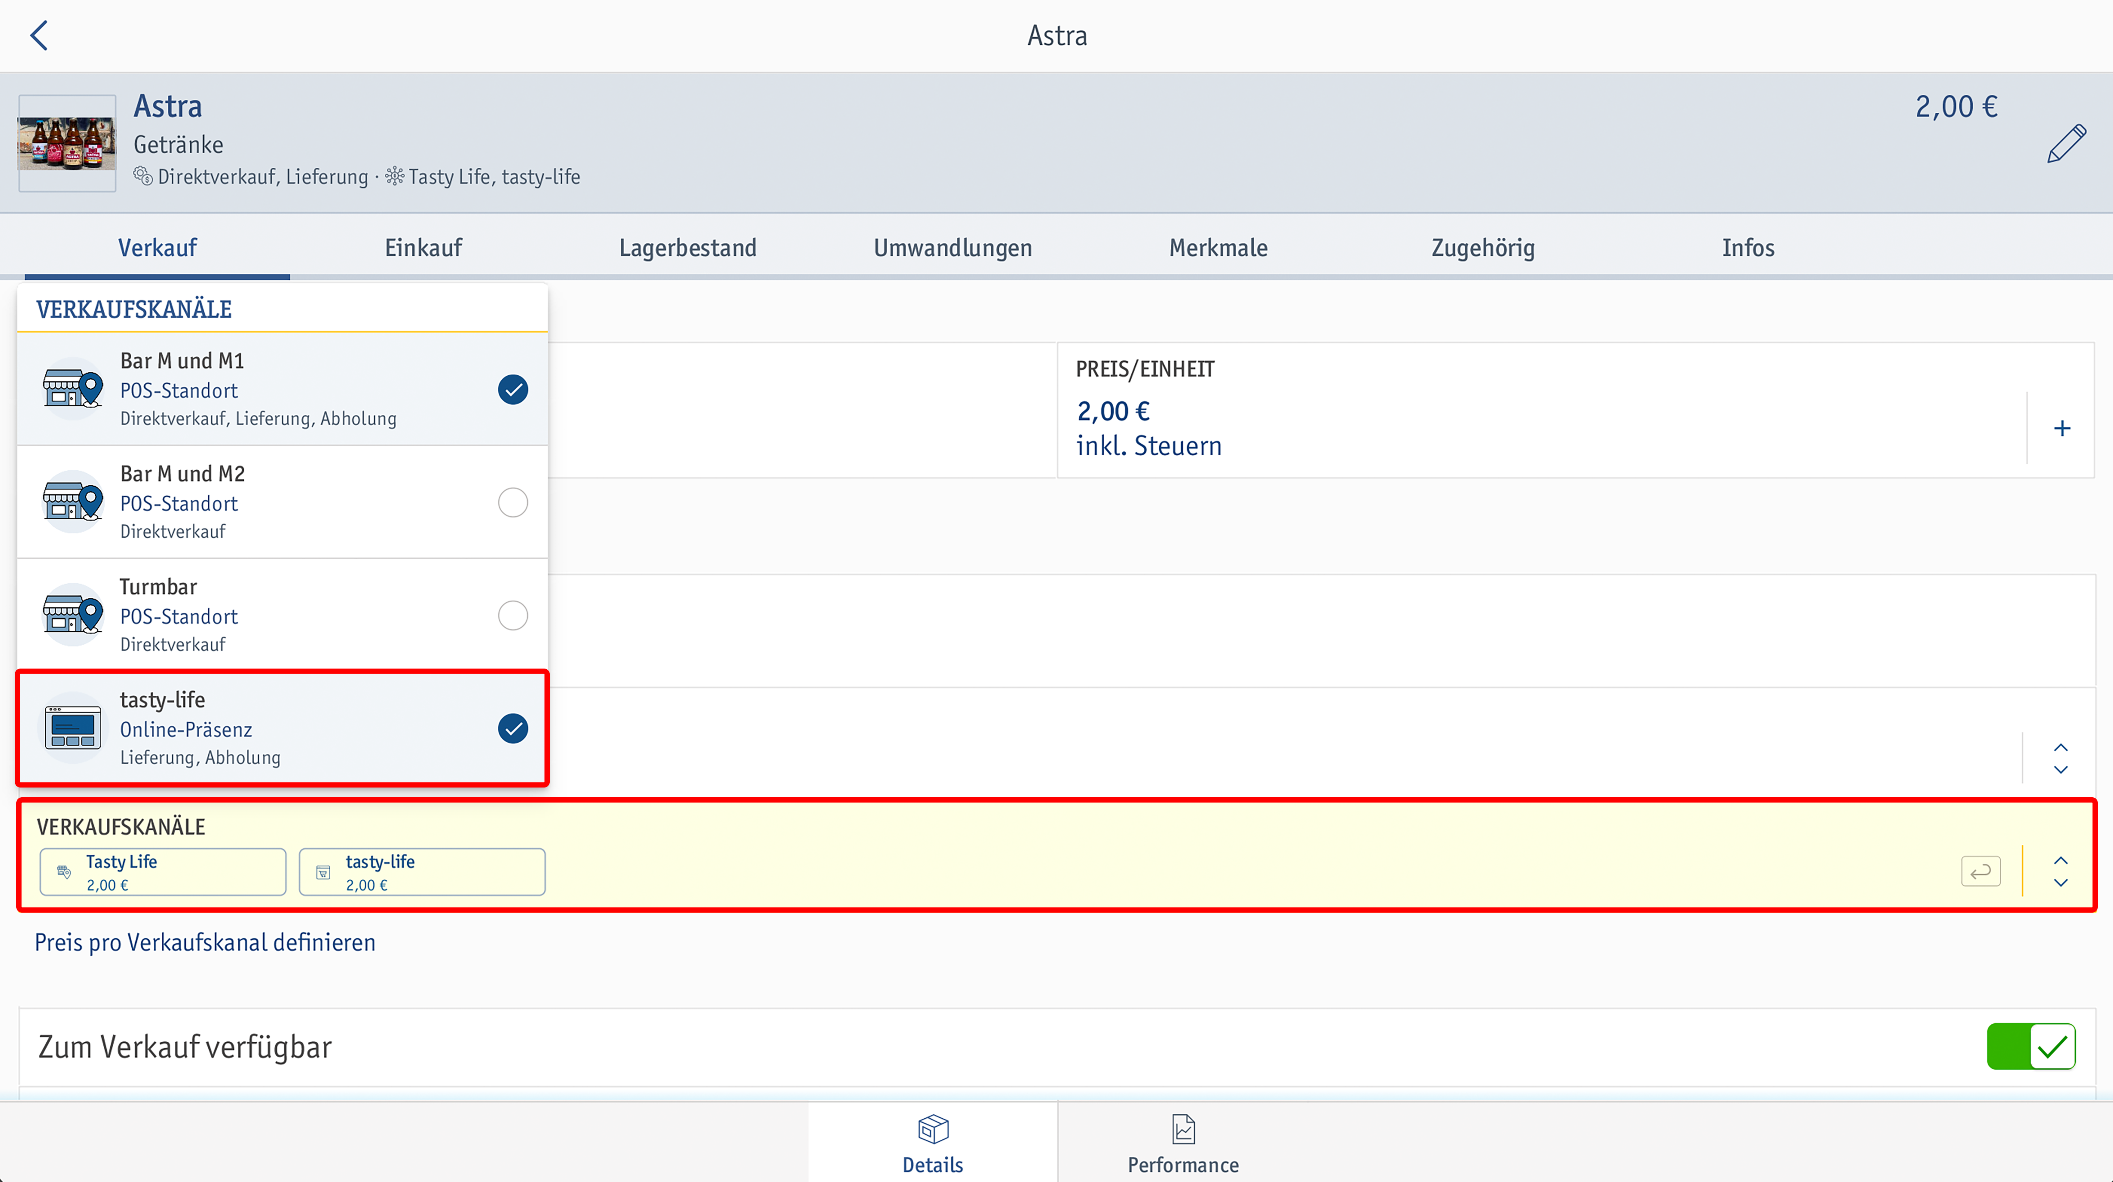Expand the Verkaufskanäle selector chevrons

click(2061, 871)
